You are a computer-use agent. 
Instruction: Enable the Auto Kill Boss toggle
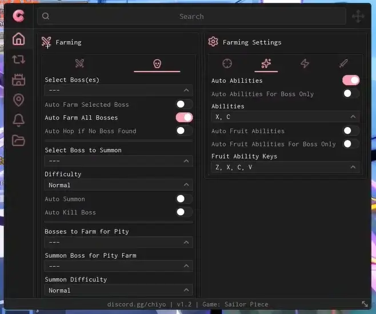pyautogui.click(x=184, y=212)
